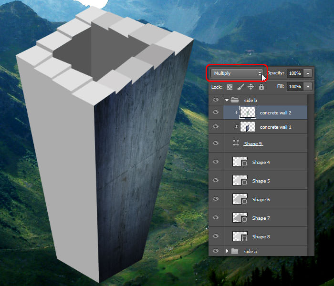Screen dimensions: 334x286
Task: Click clipping mask arrow on concrete wall 1
Action: (x=237, y=127)
